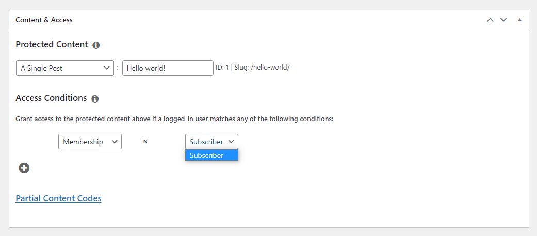537x236 pixels.
Task: Collapse the Content & Access panel triangle
Action: tap(519, 20)
